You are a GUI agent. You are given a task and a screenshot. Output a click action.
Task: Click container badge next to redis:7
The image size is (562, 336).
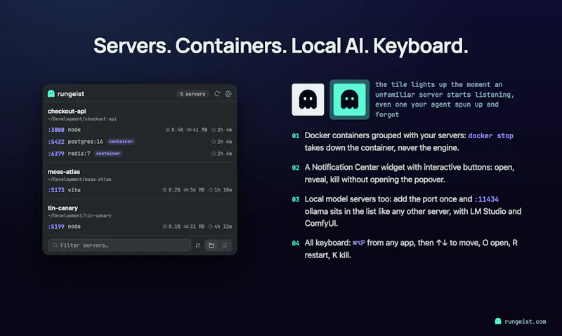pyautogui.click(x=108, y=154)
